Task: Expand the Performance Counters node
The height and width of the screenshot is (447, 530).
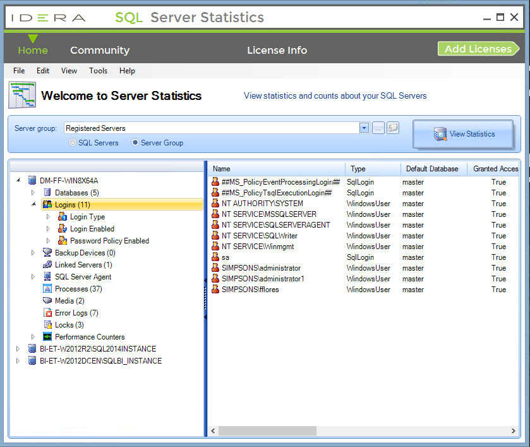Action: tap(33, 337)
